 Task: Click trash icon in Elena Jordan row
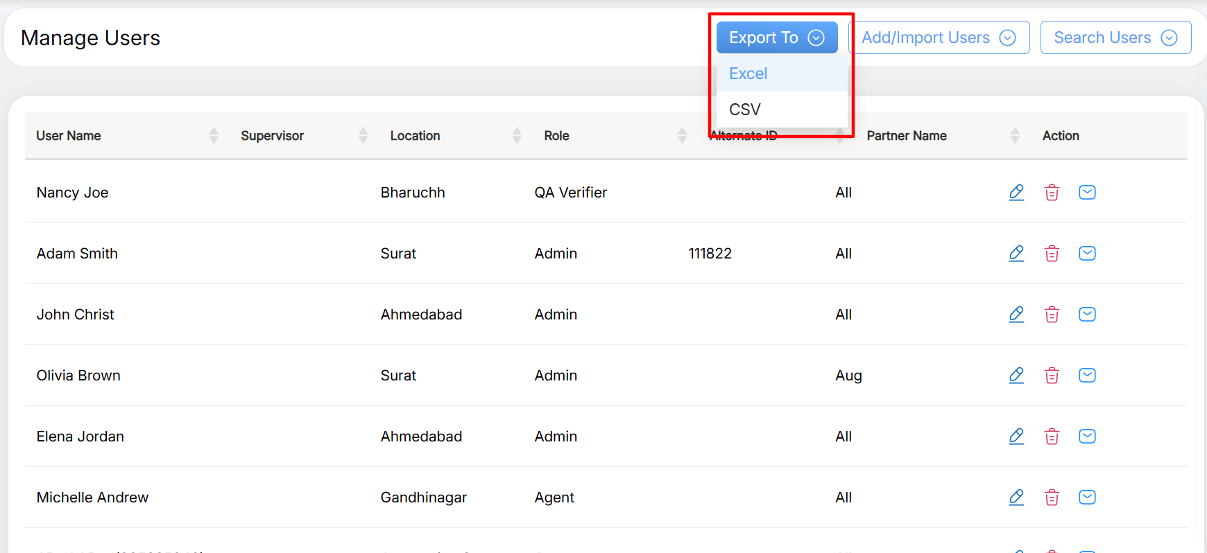1052,437
